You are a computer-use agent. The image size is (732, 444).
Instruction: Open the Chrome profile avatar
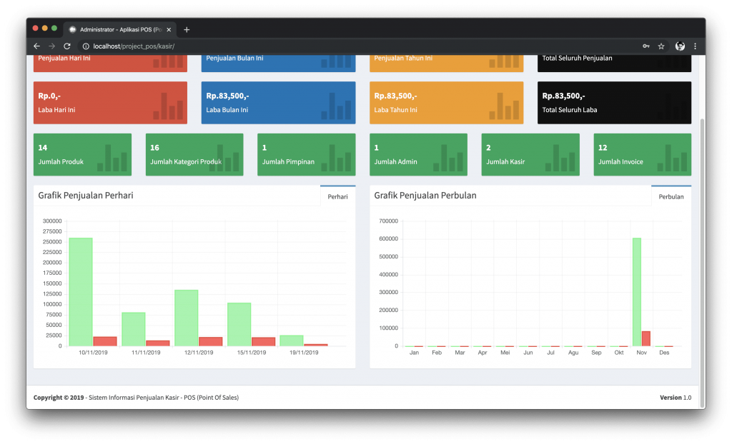[x=680, y=46]
